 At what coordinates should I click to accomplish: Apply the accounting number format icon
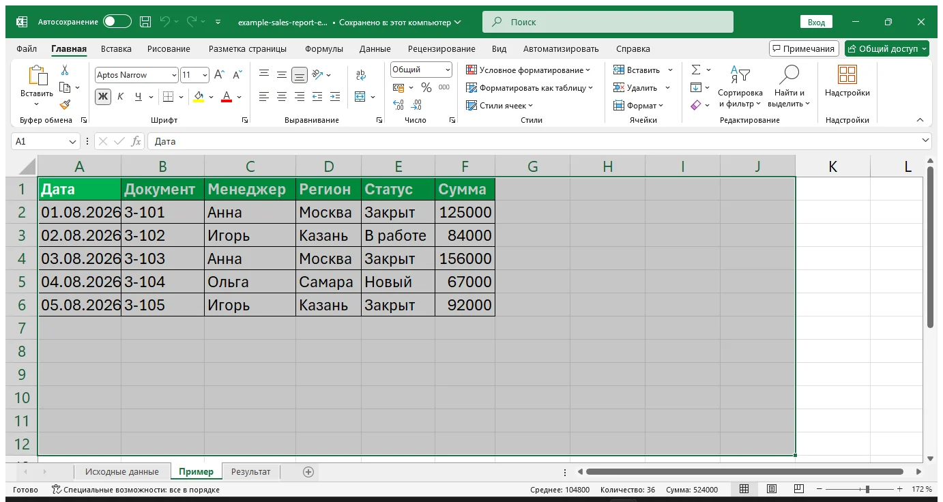point(398,87)
